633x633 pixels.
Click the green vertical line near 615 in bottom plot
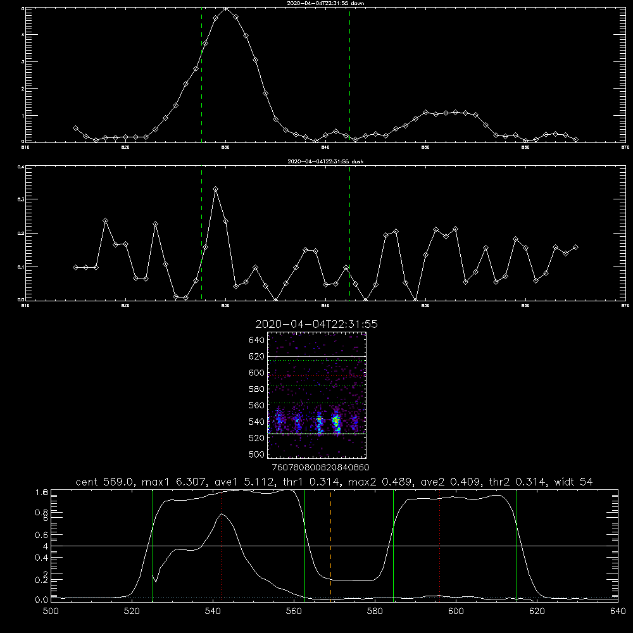point(517,545)
